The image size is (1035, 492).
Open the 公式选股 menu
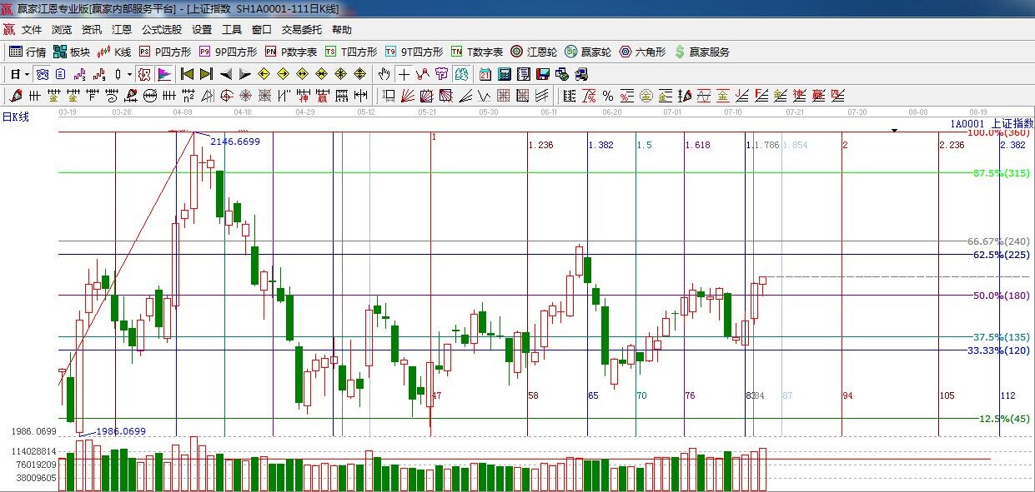(161, 30)
